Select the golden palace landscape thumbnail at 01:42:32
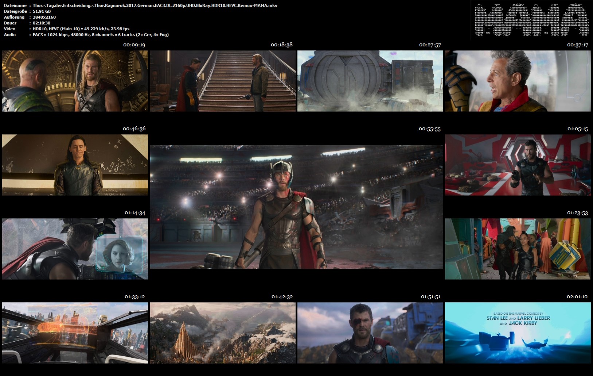 (x=223, y=333)
